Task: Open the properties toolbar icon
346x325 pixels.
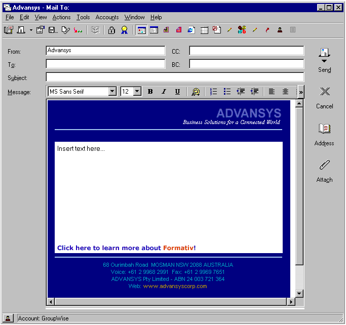Action: click(41, 30)
